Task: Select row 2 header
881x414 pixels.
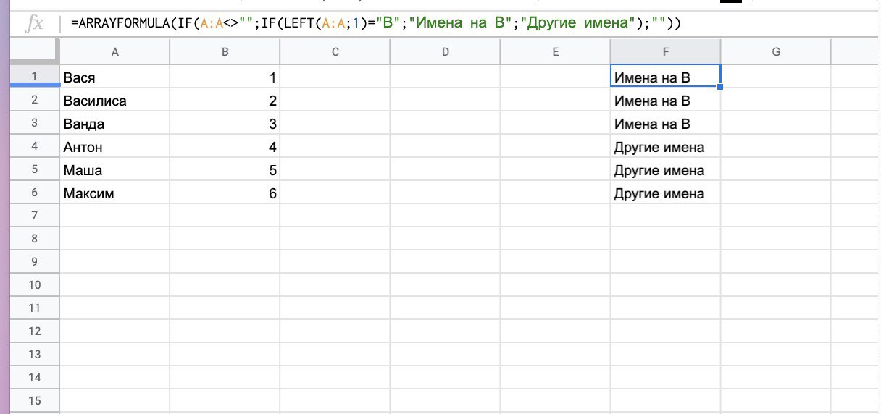Action: 34,100
